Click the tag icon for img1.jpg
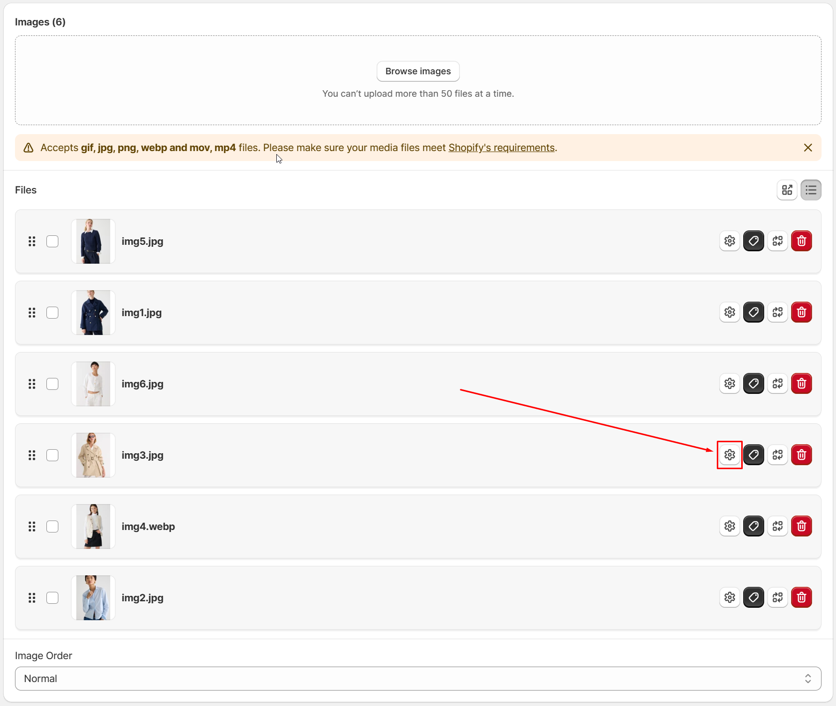Image resolution: width=836 pixels, height=706 pixels. 753,313
